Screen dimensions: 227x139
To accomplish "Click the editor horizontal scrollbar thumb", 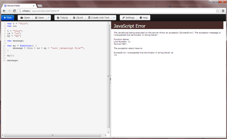I will [x=52, y=135].
